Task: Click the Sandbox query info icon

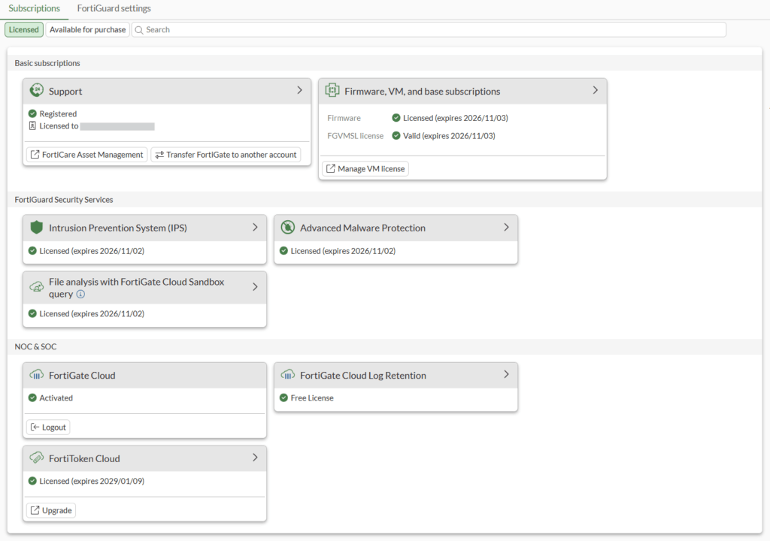Action: pyautogui.click(x=80, y=294)
